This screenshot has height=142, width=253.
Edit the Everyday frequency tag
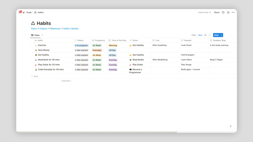point(97,50)
